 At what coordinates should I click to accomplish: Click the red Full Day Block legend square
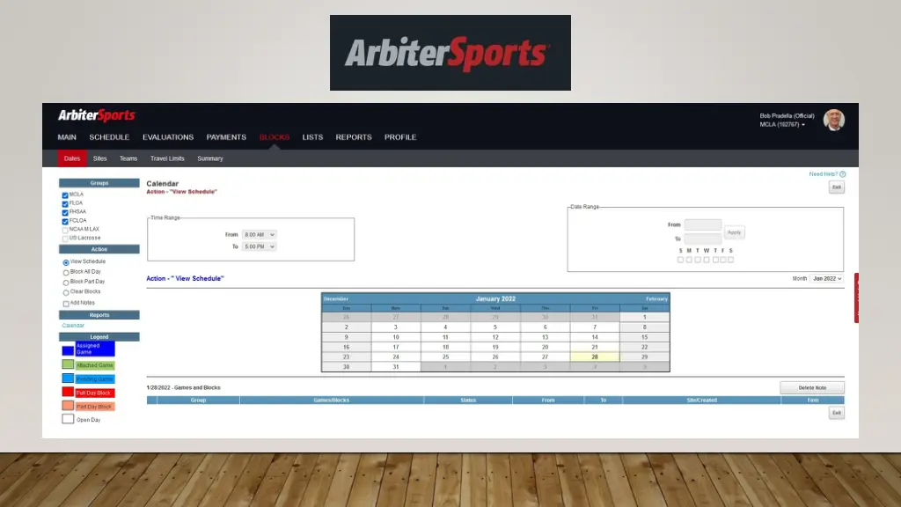68,393
